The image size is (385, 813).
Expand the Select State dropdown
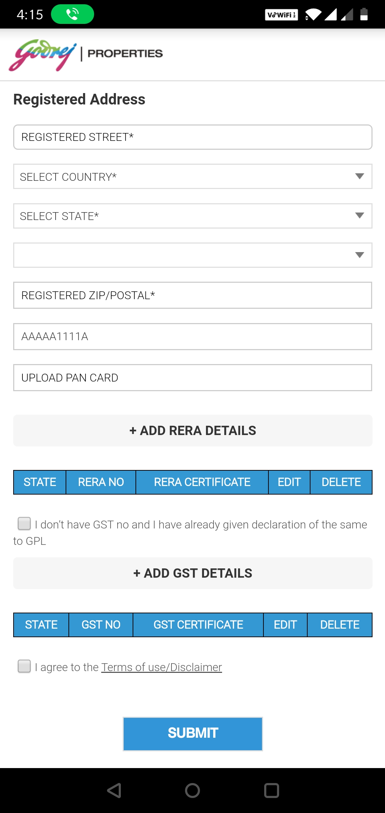(x=192, y=216)
